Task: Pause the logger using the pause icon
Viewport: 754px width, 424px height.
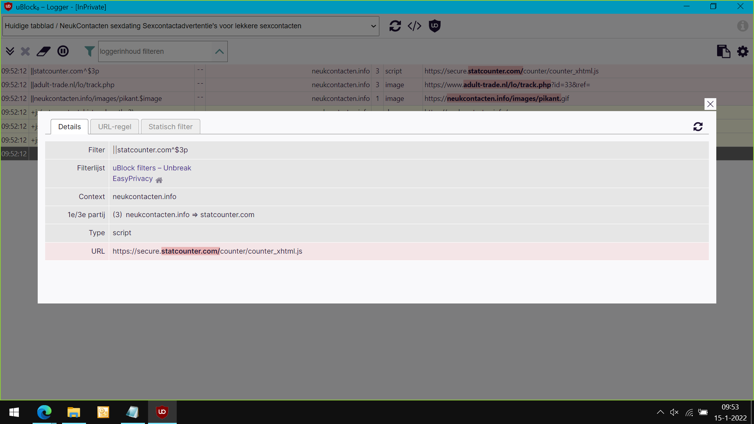Action: (x=63, y=51)
